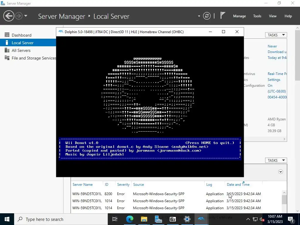The image size is (300, 225).
Task: Sort events by Log column
Action: (x=209, y=185)
